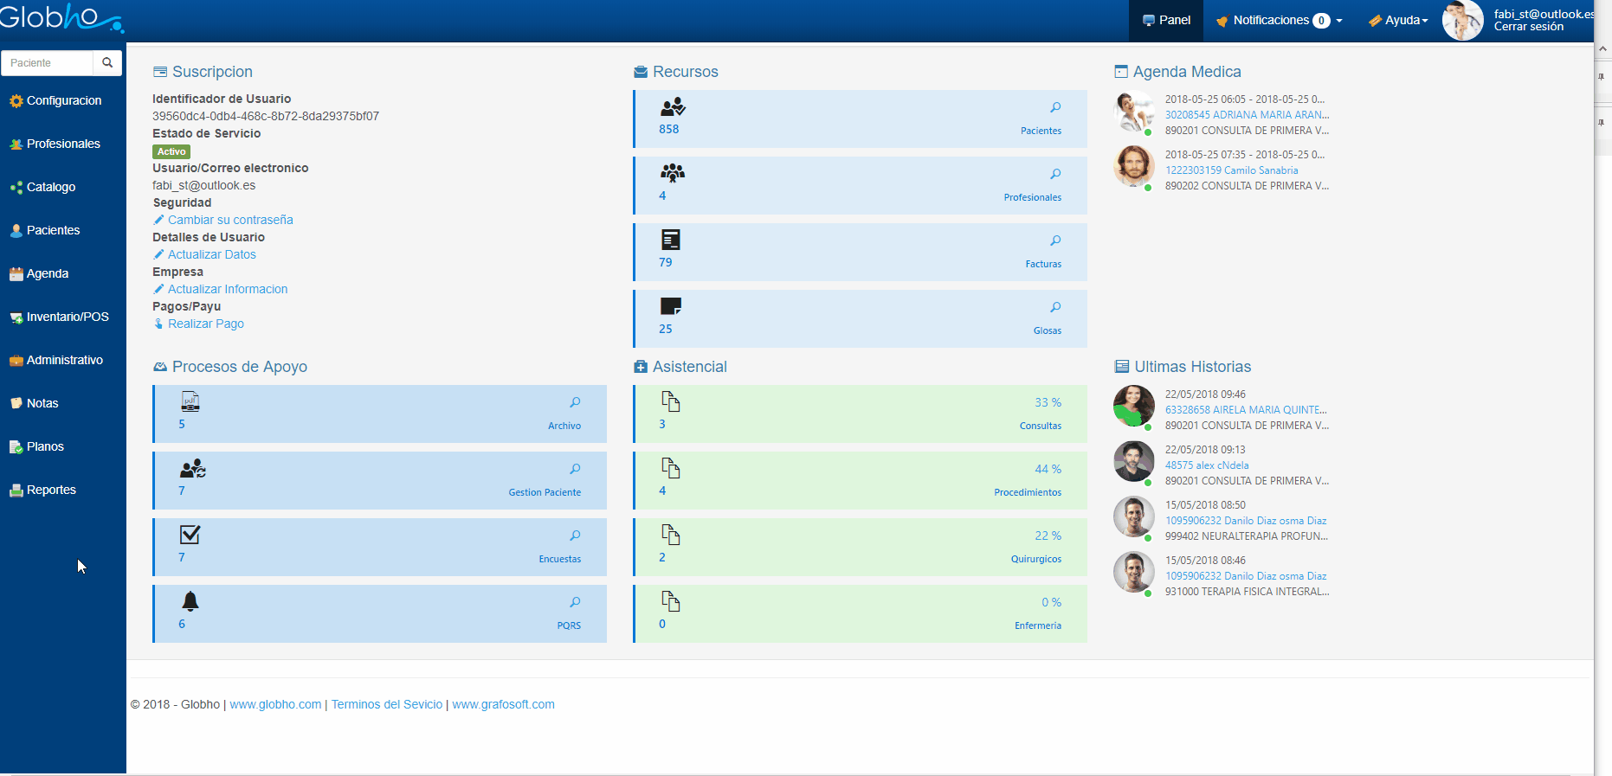Expand the Ayuda menu
1612x776 pixels.
point(1398,20)
